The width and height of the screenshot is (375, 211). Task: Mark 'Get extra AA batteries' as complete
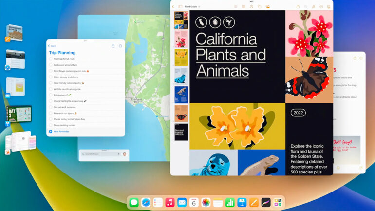click(51, 107)
